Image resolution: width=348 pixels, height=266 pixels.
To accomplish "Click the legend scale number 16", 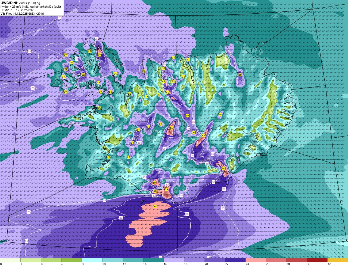I will pyautogui.click(x=165, y=264).
